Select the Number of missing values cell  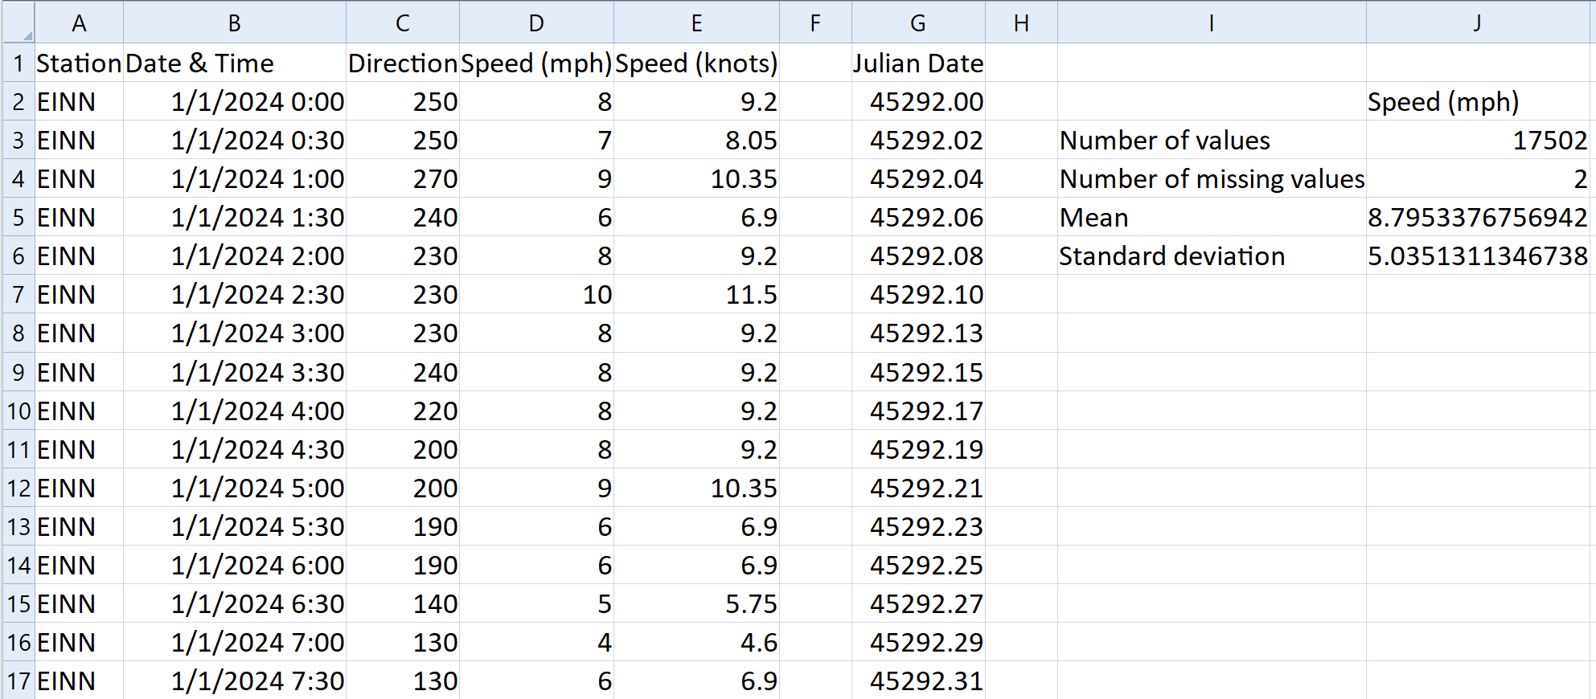coord(1211,179)
